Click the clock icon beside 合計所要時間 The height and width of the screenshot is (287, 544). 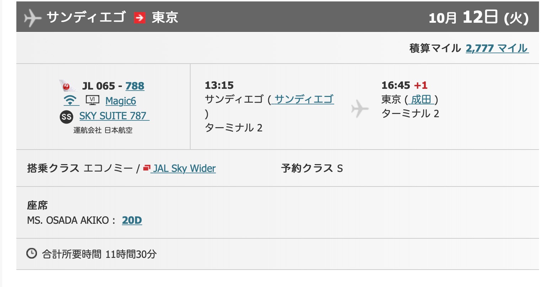tap(32, 254)
